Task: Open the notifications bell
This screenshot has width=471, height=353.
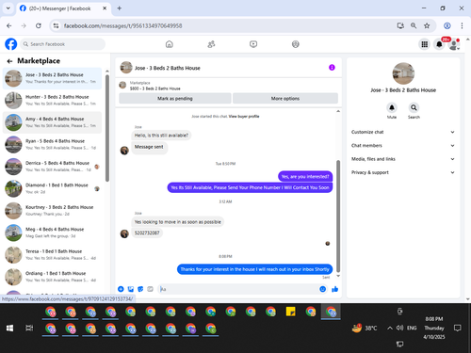Action: 439,44
